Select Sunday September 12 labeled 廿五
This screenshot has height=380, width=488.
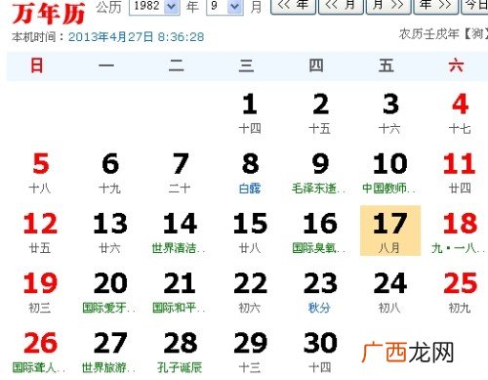click(x=40, y=232)
